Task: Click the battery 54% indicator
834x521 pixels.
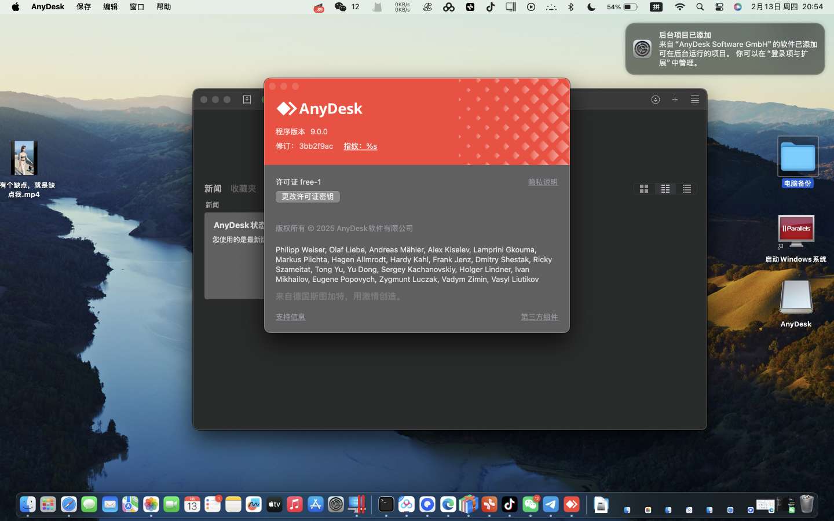Action: [623, 7]
